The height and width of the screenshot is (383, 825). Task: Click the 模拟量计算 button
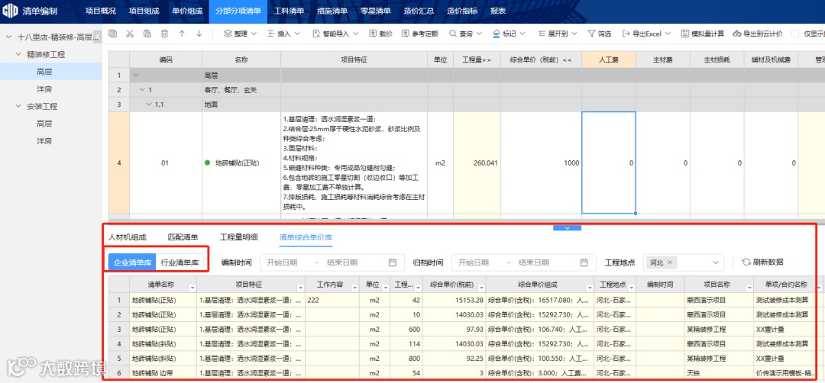703,34
